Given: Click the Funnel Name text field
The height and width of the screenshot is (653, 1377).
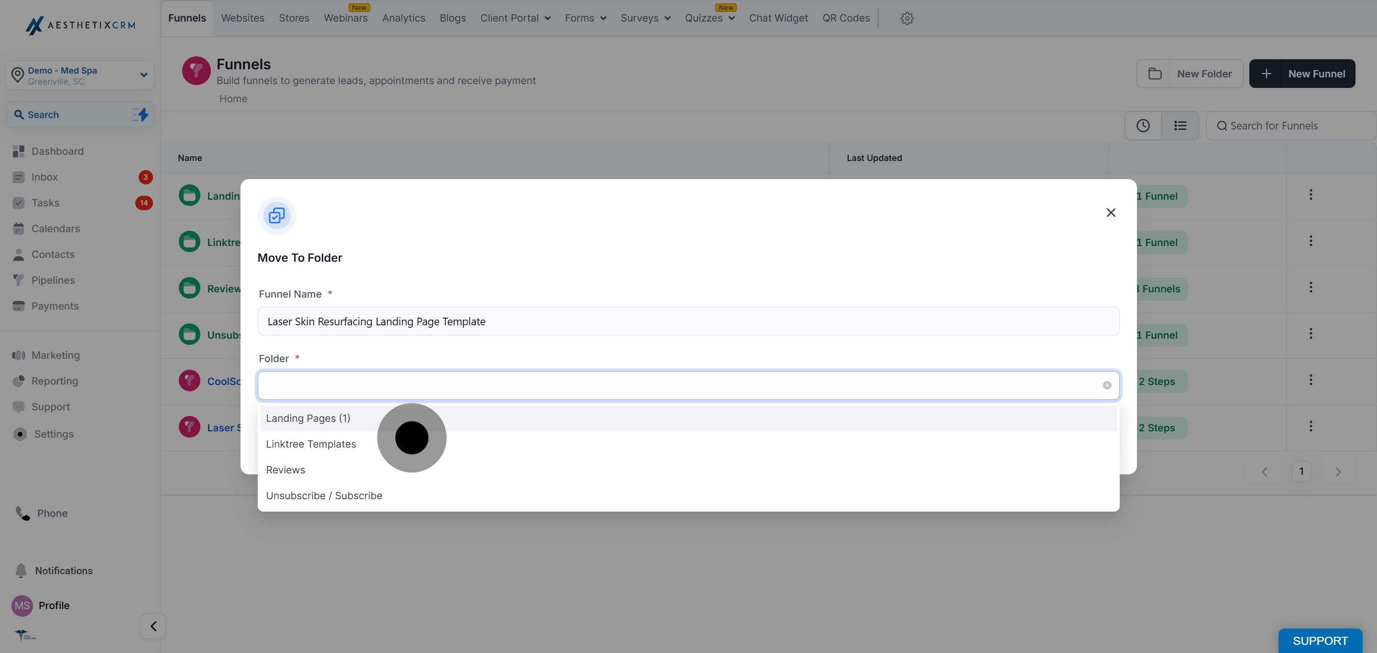Looking at the screenshot, I should 688,321.
